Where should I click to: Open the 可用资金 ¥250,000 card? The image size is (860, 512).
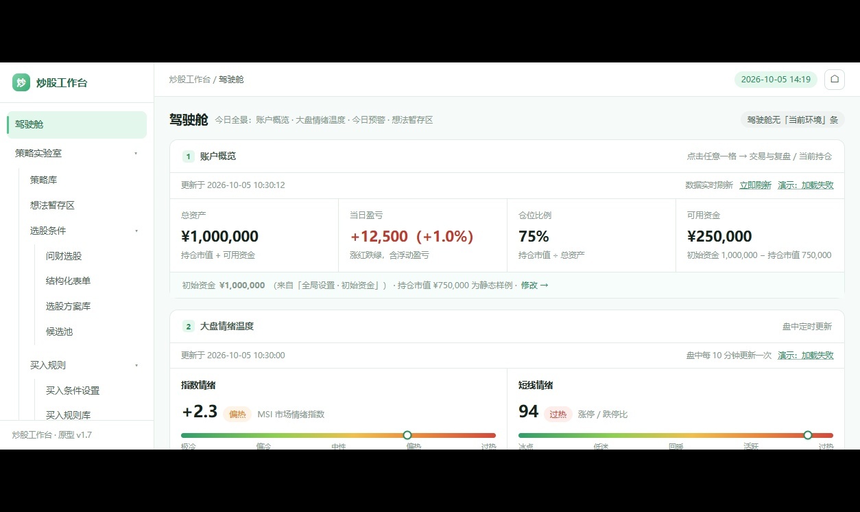[x=760, y=235]
